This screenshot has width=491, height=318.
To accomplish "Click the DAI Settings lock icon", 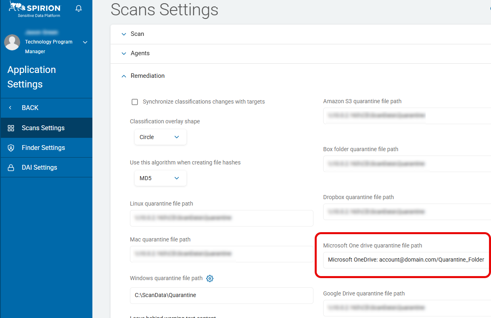I will coord(11,168).
